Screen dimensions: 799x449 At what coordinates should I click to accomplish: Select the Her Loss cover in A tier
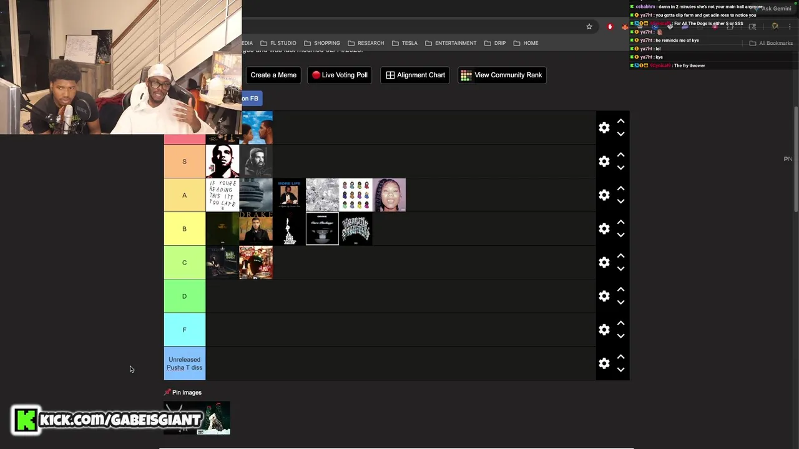389,195
